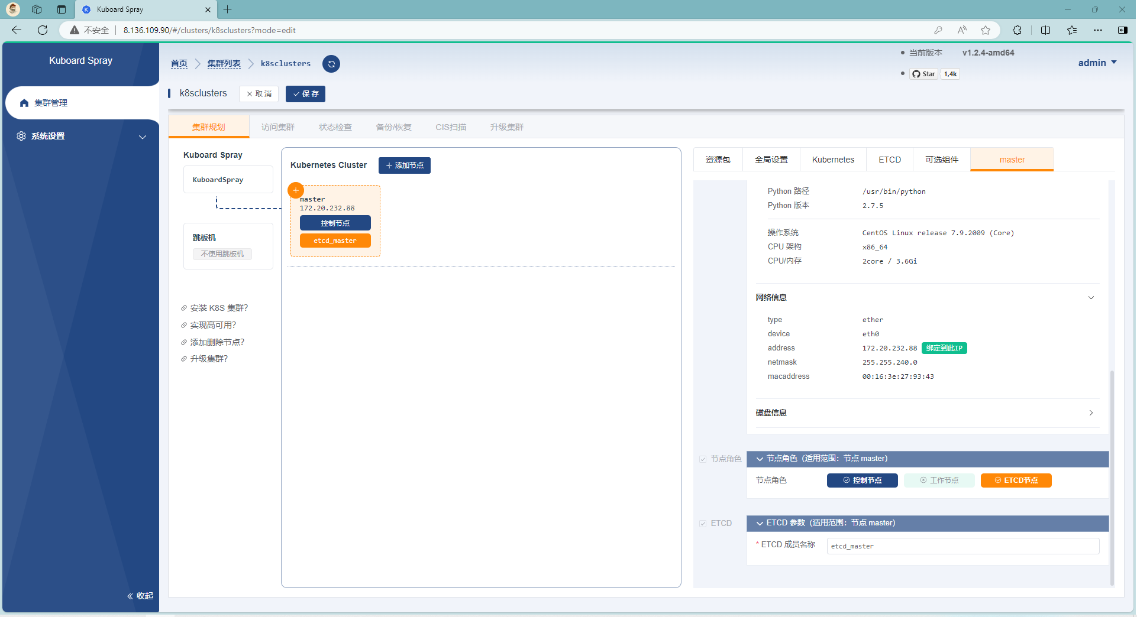Open browser split screen icon
This screenshot has width=1137, height=617.
(x=1045, y=30)
